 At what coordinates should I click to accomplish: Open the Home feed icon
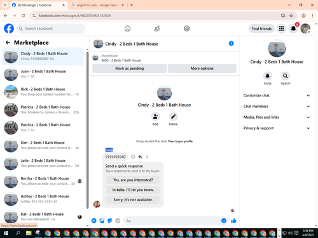click(x=127, y=29)
